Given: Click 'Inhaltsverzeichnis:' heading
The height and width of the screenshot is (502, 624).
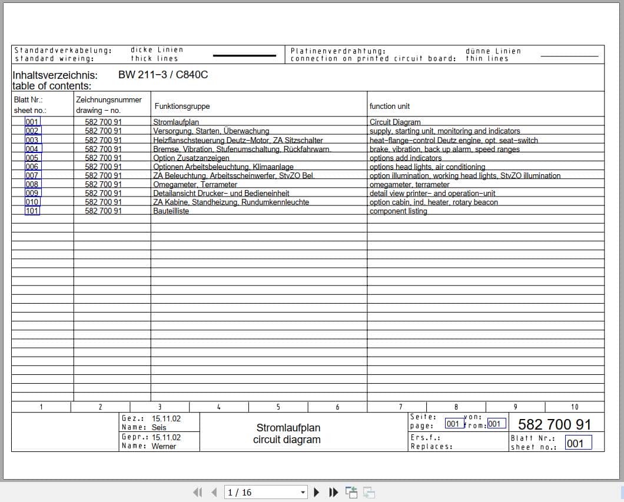Looking at the screenshot, I should (x=55, y=75).
